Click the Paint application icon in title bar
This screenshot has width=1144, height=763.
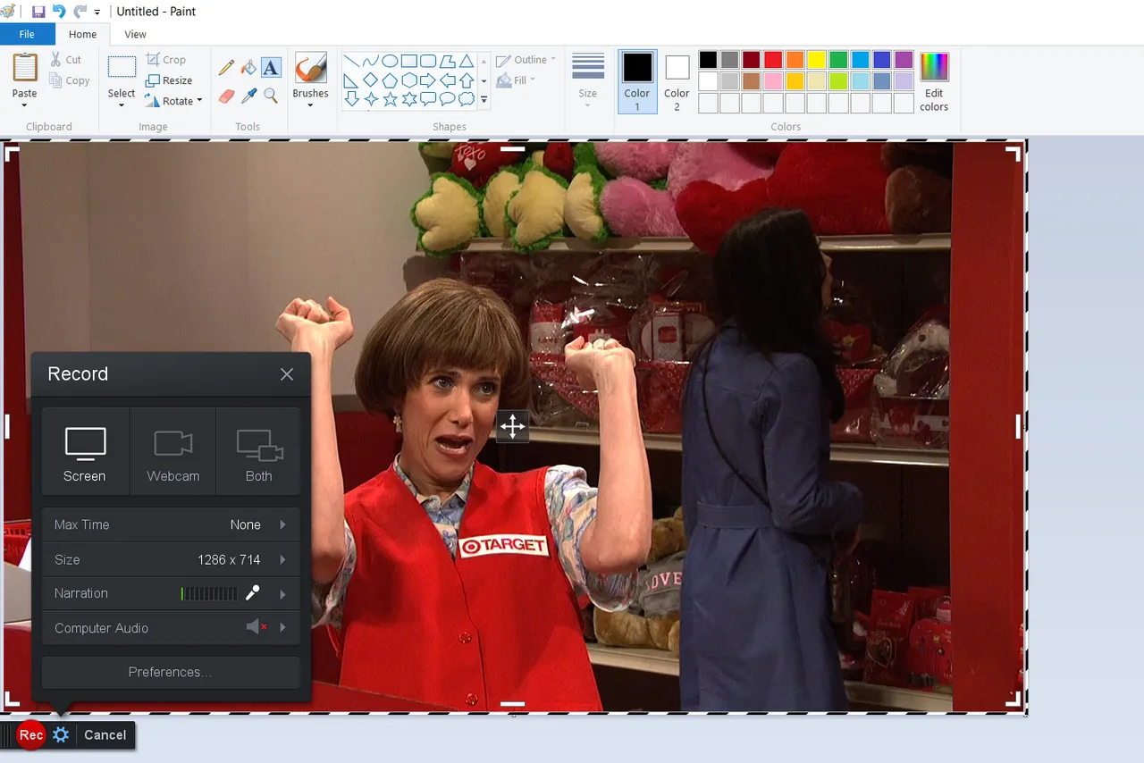9,12
